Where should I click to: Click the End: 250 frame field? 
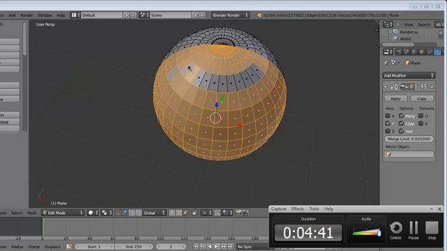[134, 247]
